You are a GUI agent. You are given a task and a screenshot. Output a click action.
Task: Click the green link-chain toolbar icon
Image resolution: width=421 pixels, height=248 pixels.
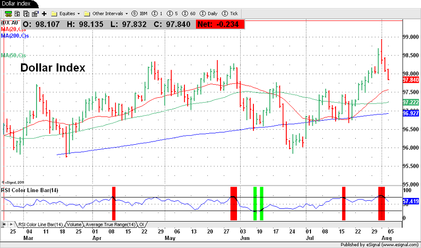point(8,14)
